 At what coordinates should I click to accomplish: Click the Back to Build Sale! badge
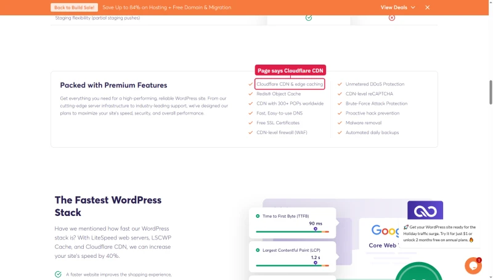pyautogui.click(x=74, y=7)
